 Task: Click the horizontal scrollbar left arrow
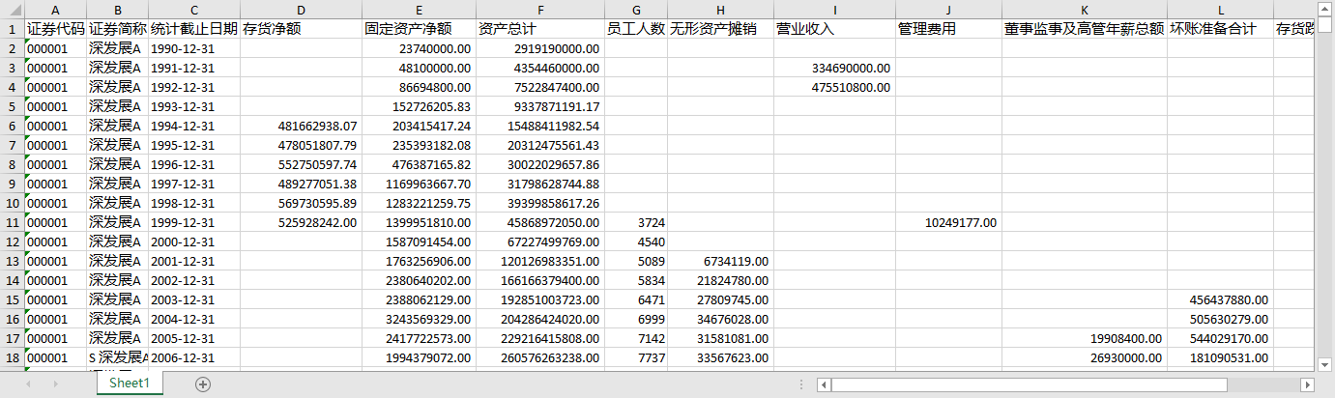coord(824,384)
